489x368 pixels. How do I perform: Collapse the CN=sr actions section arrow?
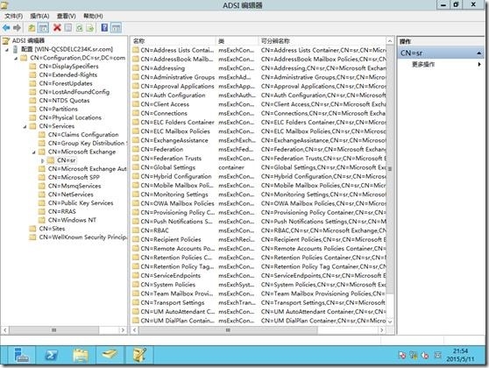478,53
